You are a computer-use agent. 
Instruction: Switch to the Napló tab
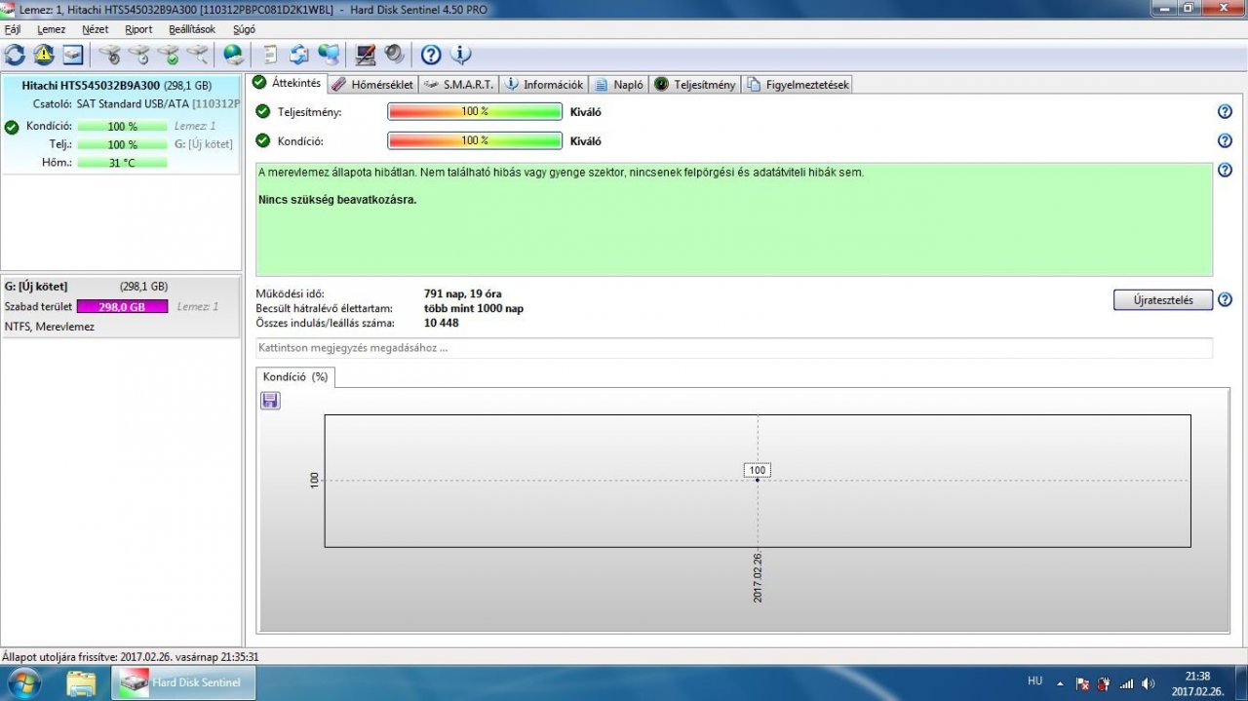[619, 85]
